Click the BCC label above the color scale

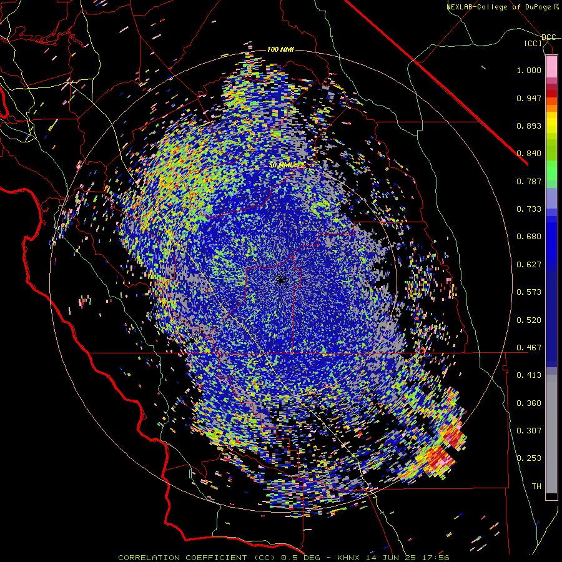549,37
